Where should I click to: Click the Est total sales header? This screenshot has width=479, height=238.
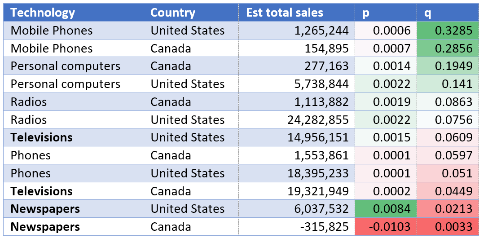297,13
